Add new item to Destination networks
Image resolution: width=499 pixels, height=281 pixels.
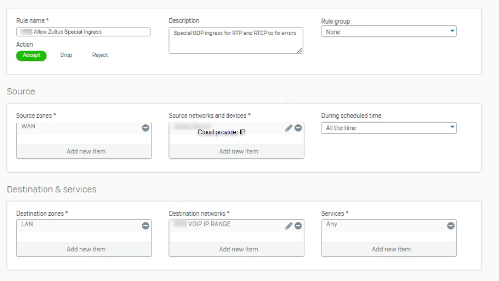(x=237, y=249)
